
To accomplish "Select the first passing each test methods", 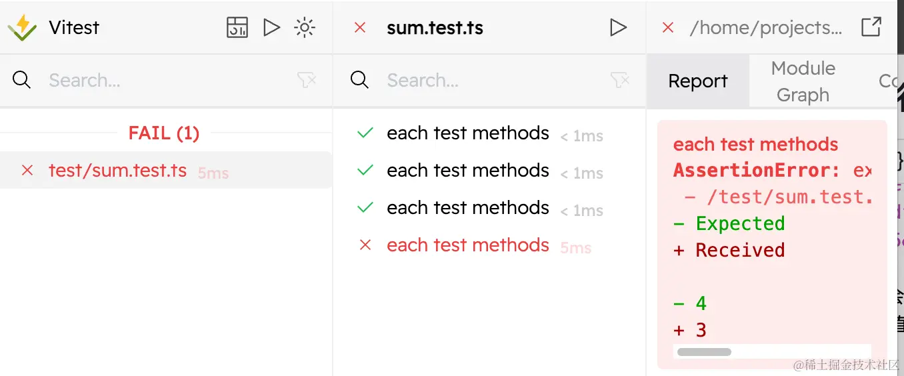I will pyautogui.click(x=467, y=133).
